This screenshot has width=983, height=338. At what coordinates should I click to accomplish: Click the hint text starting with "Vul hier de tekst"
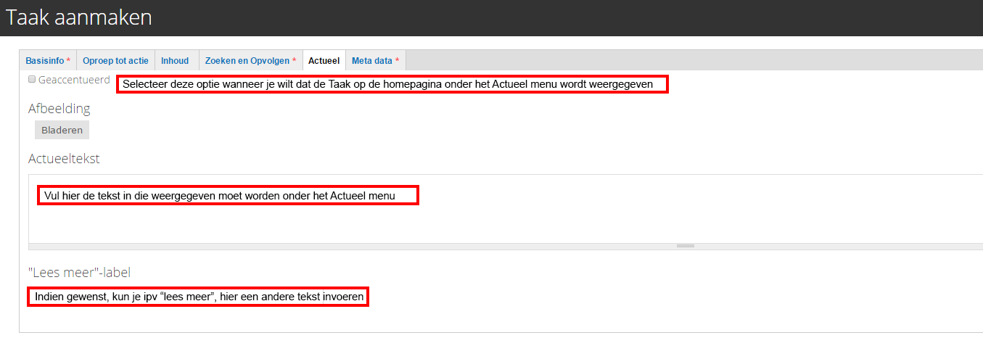click(228, 195)
